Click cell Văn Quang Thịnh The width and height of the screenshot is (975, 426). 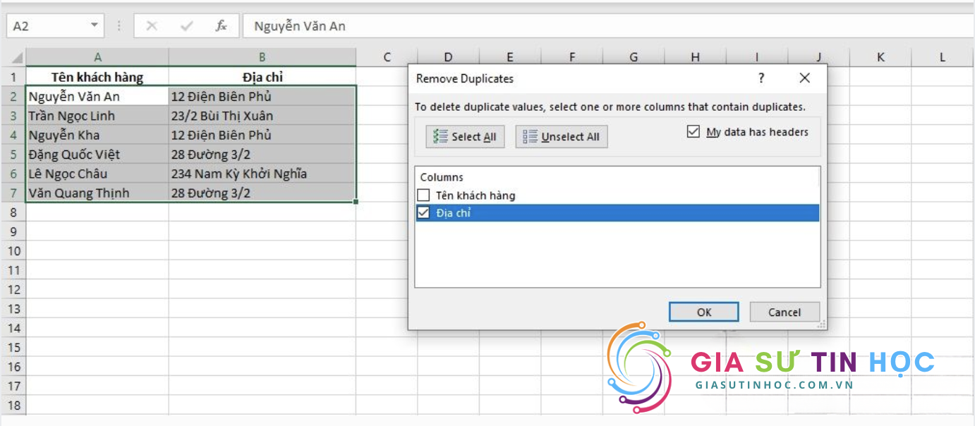[x=97, y=193]
